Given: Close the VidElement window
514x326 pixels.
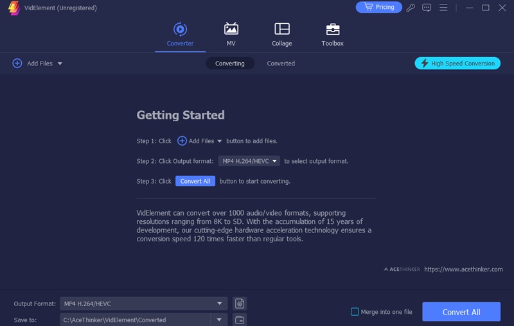Looking at the screenshot, I should pos(502,8).
